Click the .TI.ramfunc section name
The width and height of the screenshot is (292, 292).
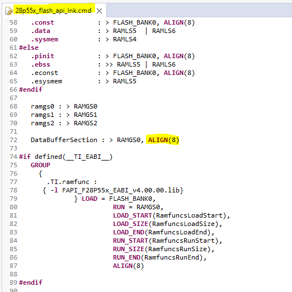pos(68,182)
